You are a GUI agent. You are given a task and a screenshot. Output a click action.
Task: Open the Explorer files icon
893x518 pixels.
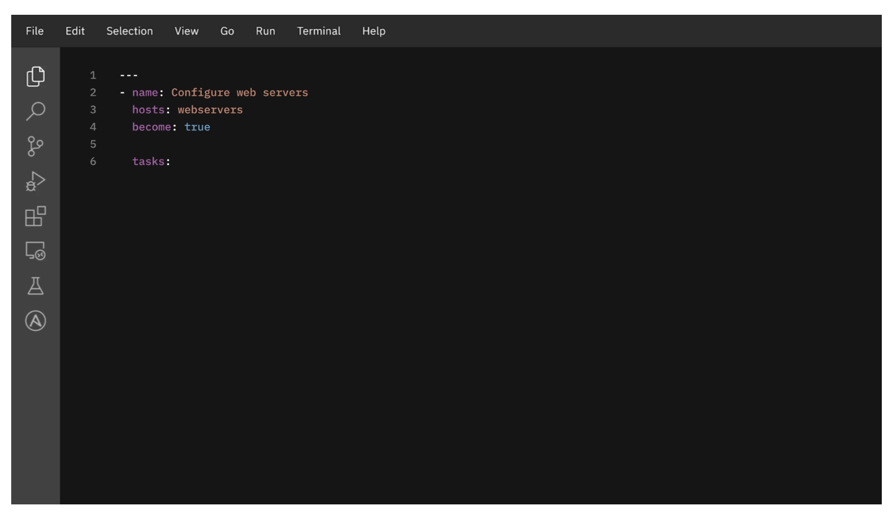click(35, 76)
